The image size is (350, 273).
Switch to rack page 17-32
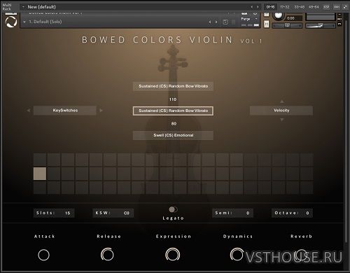(x=285, y=7)
